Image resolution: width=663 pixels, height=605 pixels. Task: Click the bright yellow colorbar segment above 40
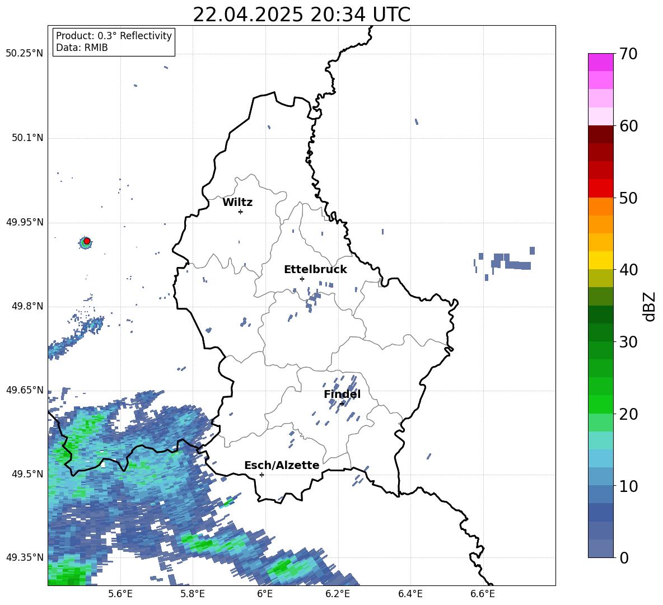tap(600, 260)
